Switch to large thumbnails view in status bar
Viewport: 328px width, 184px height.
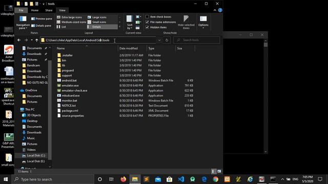pyautogui.click(x=219, y=171)
